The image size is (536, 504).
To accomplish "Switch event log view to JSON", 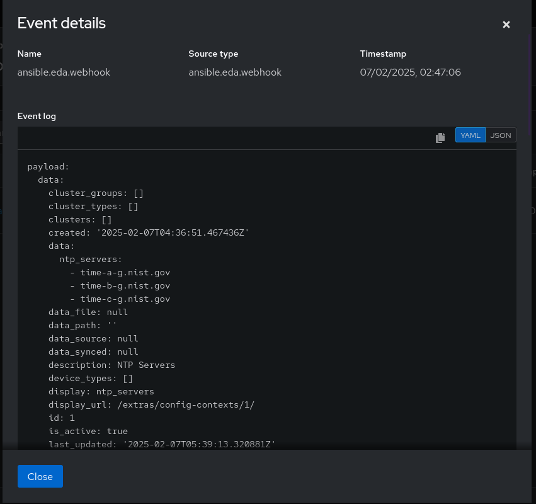I will [501, 135].
